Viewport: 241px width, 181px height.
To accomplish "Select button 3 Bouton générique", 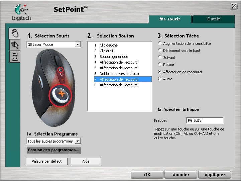I will pyautogui.click(x=123, y=57).
